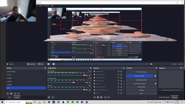Image resolution: width=185 pixels, height=104 pixels.
Task: Float the Captions dock using its header icon
Action: click(181, 68)
